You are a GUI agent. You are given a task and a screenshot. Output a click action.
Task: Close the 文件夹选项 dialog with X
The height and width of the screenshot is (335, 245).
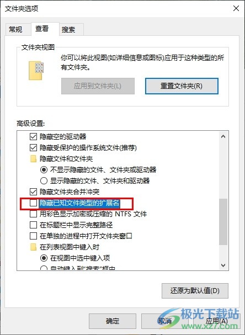point(236,8)
